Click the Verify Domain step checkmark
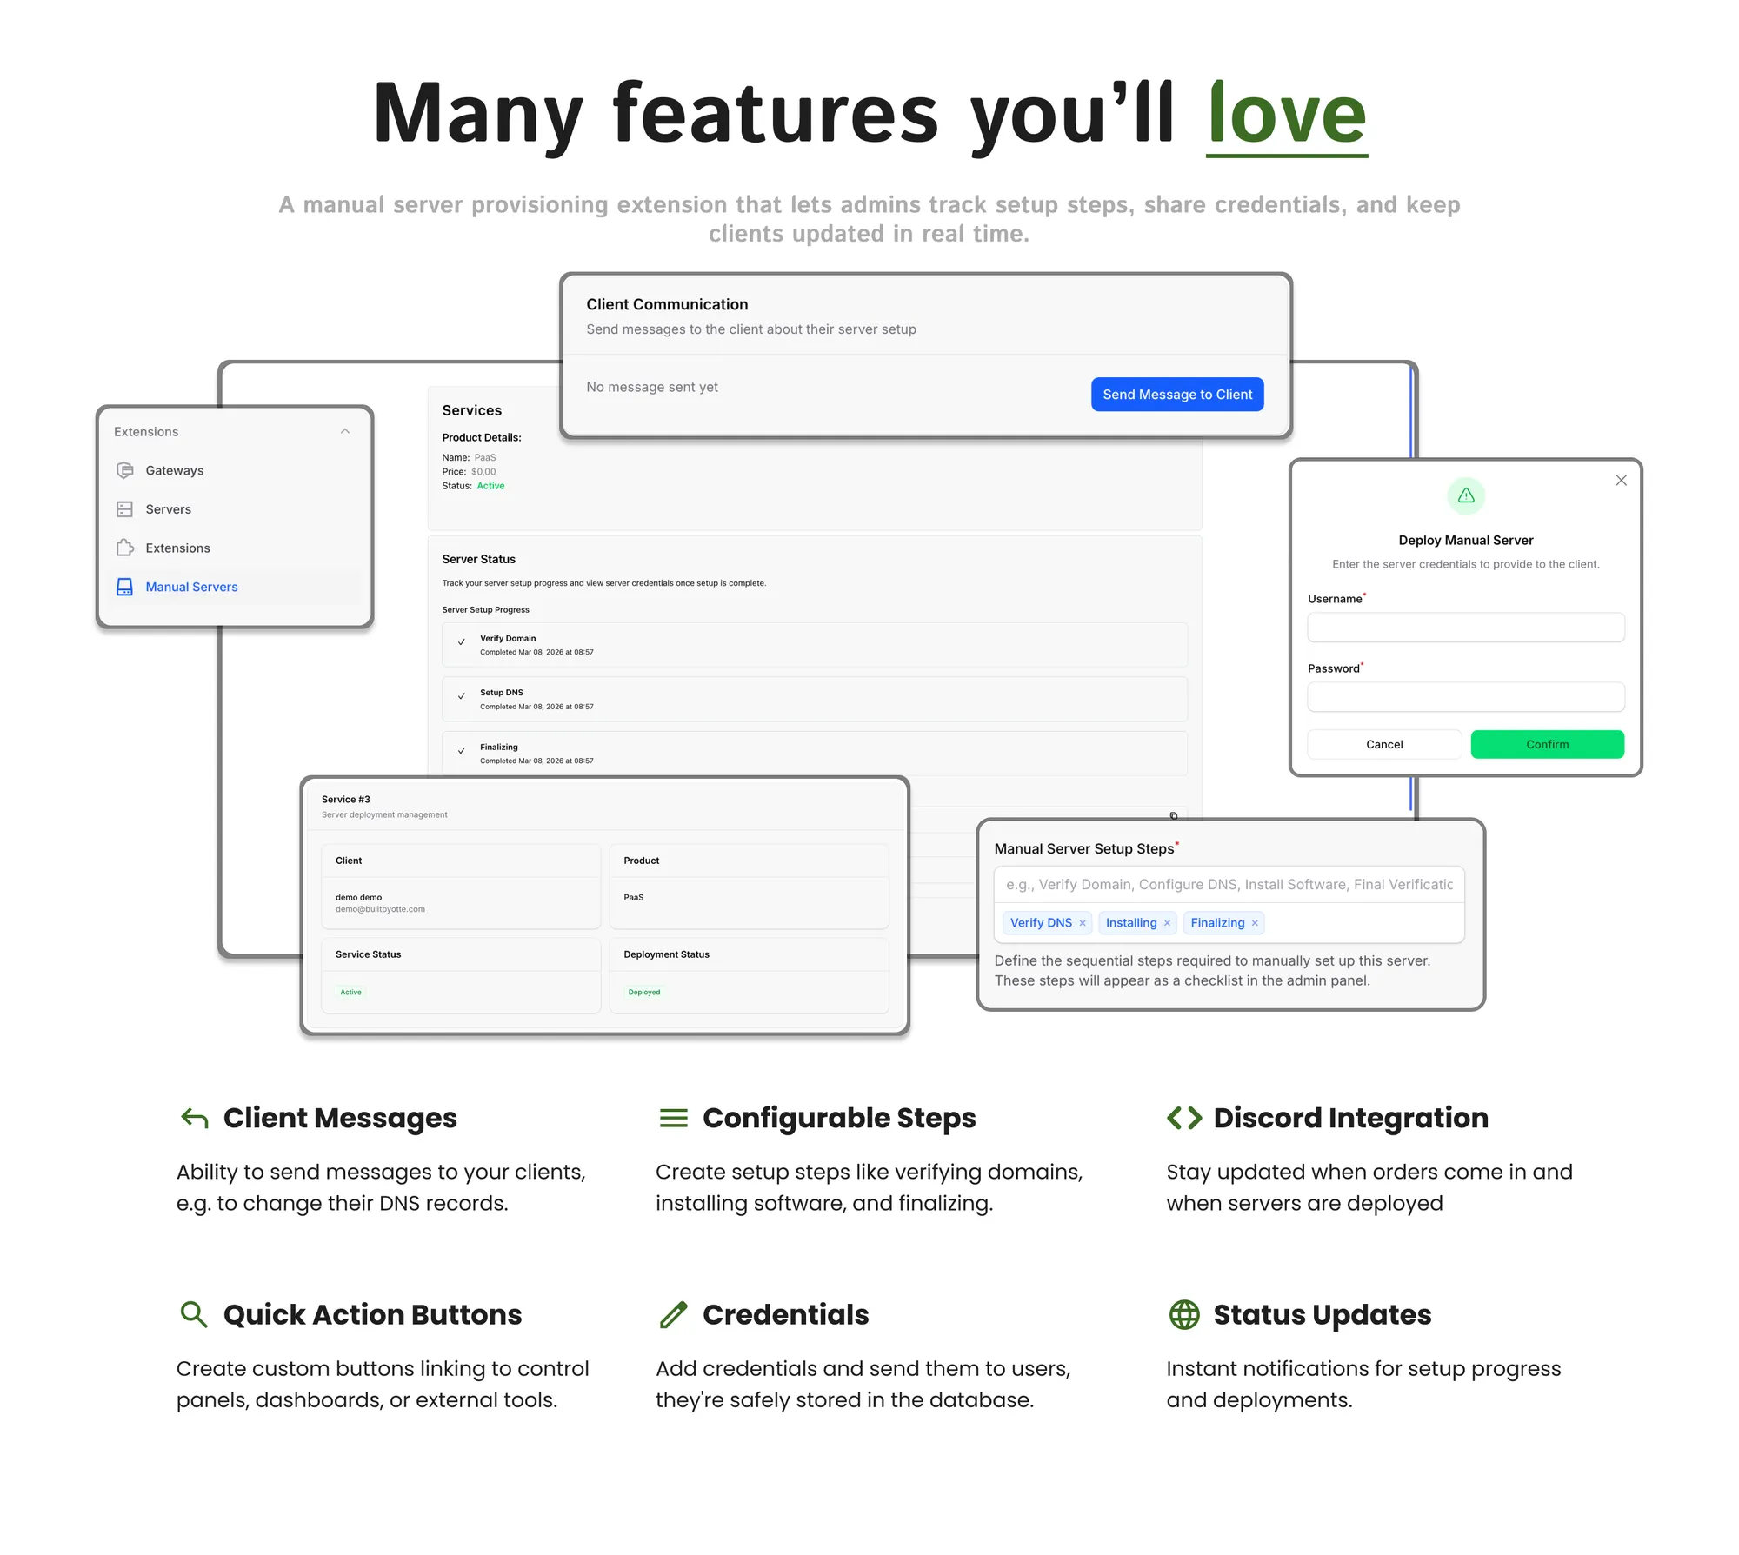 (x=462, y=642)
